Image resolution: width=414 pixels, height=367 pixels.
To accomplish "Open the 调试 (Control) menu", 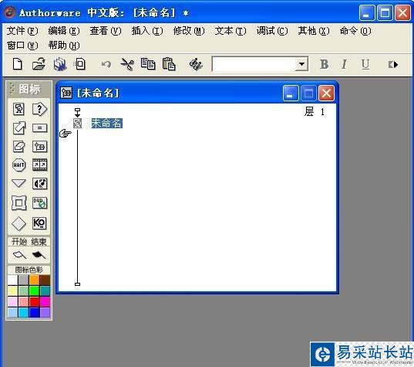I will pyautogui.click(x=272, y=31).
